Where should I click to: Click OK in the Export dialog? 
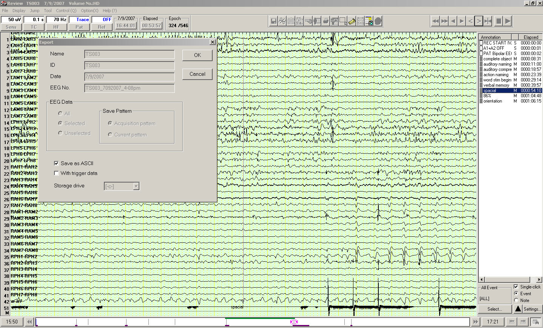point(197,55)
